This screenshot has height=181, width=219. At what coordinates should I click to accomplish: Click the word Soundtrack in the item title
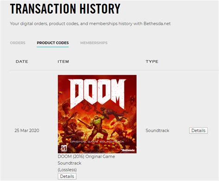tap(69, 163)
